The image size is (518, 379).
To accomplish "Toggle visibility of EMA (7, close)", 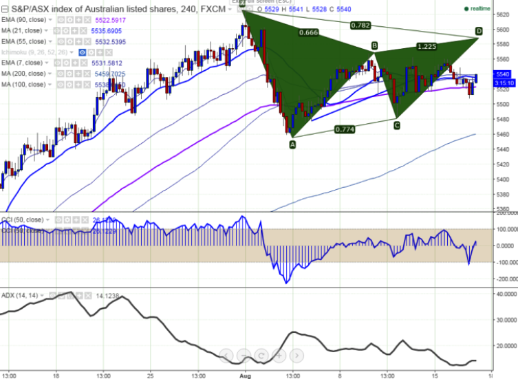I will pyautogui.click(x=58, y=63).
